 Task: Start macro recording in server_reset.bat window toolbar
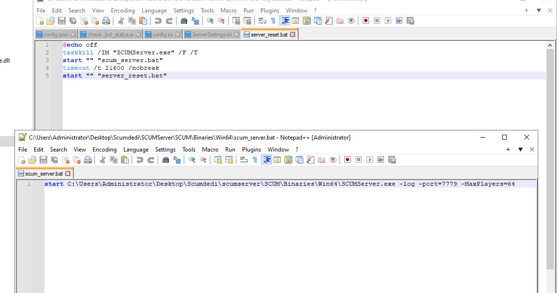366,21
